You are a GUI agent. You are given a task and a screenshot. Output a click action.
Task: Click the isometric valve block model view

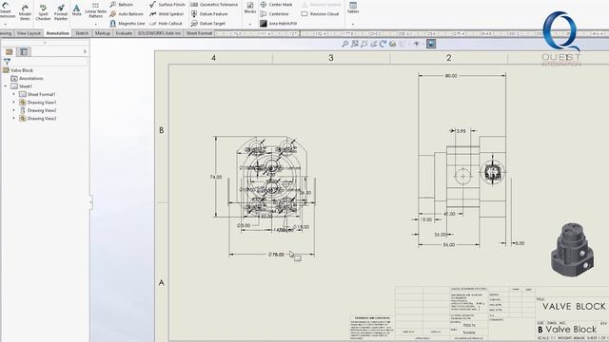pos(572,250)
